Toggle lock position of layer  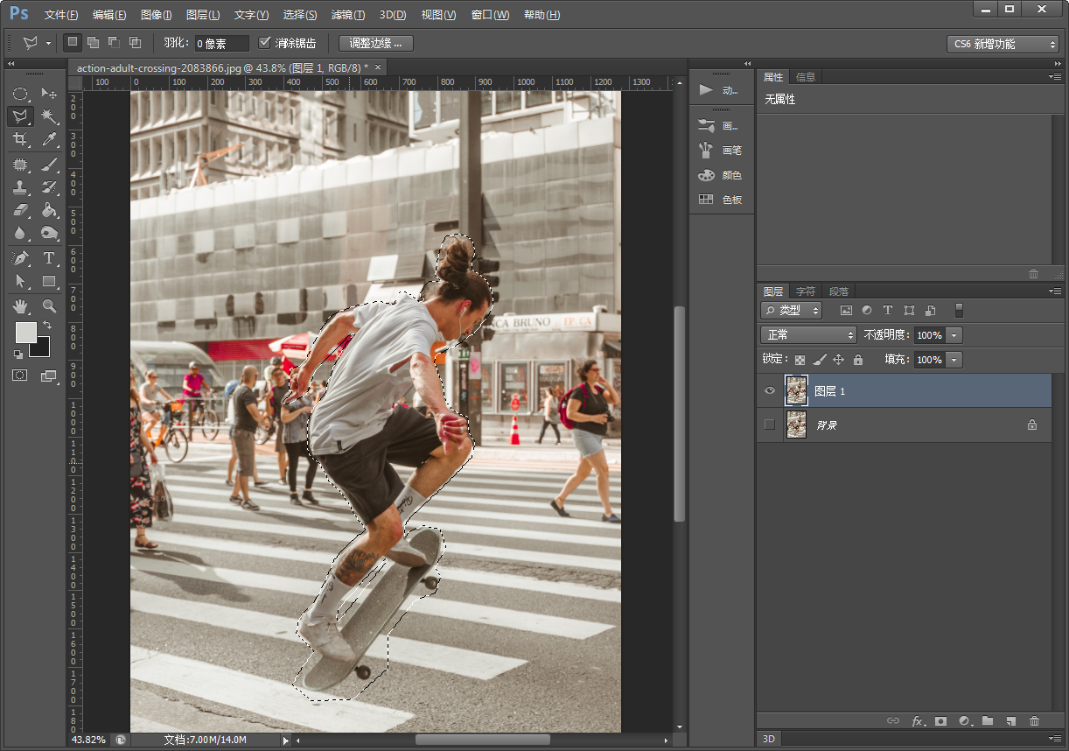[x=838, y=360]
